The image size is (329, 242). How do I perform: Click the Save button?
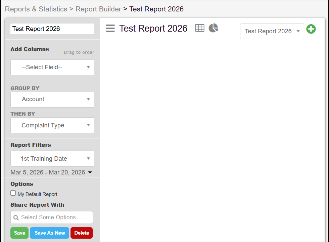click(19, 233)
